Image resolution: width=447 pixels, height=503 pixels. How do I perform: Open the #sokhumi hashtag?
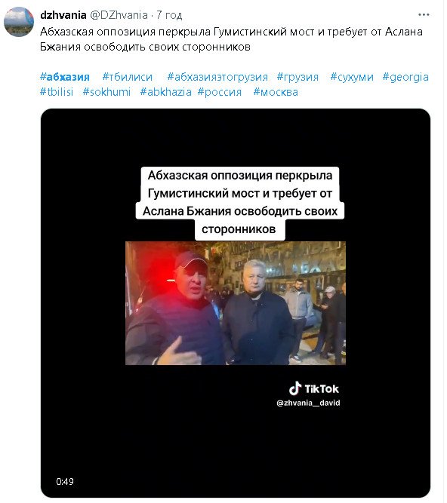point(106,92)
